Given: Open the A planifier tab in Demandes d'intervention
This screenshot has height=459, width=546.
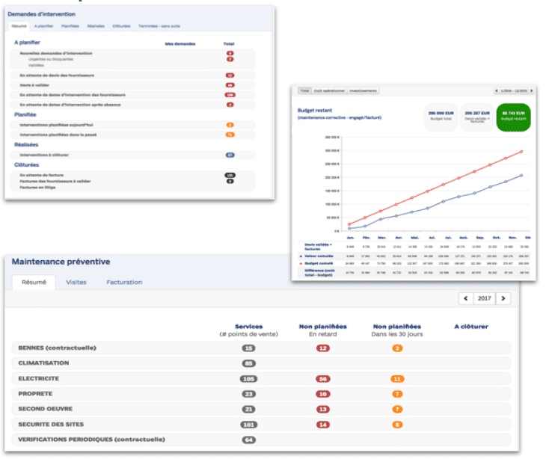Looking at the screenshot, I should pyautogui.click(x=44, y=26).
